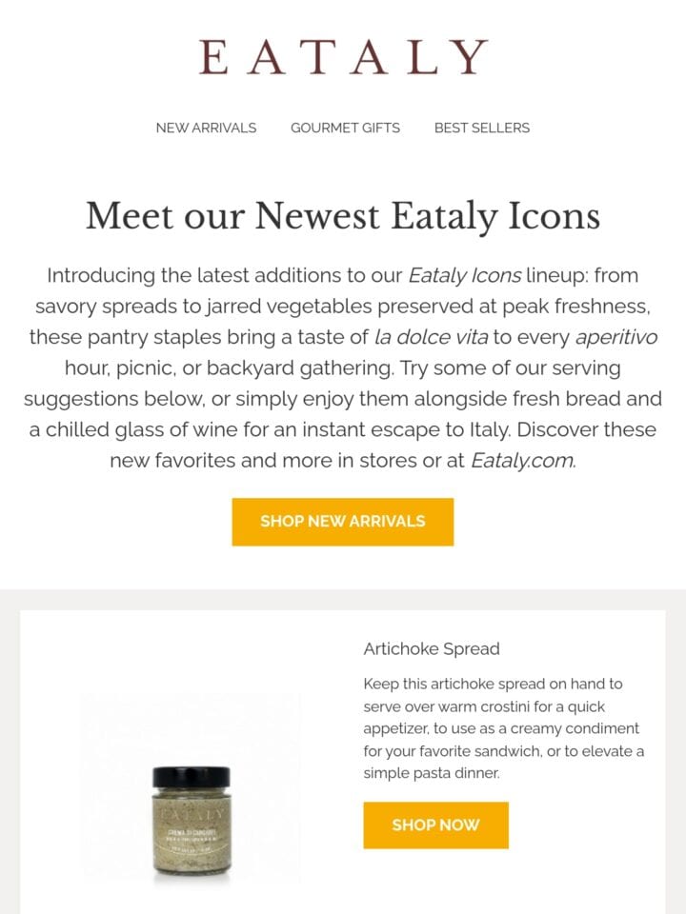
Task: Click the EATALY logo header
Action: (x=343, y=58)
